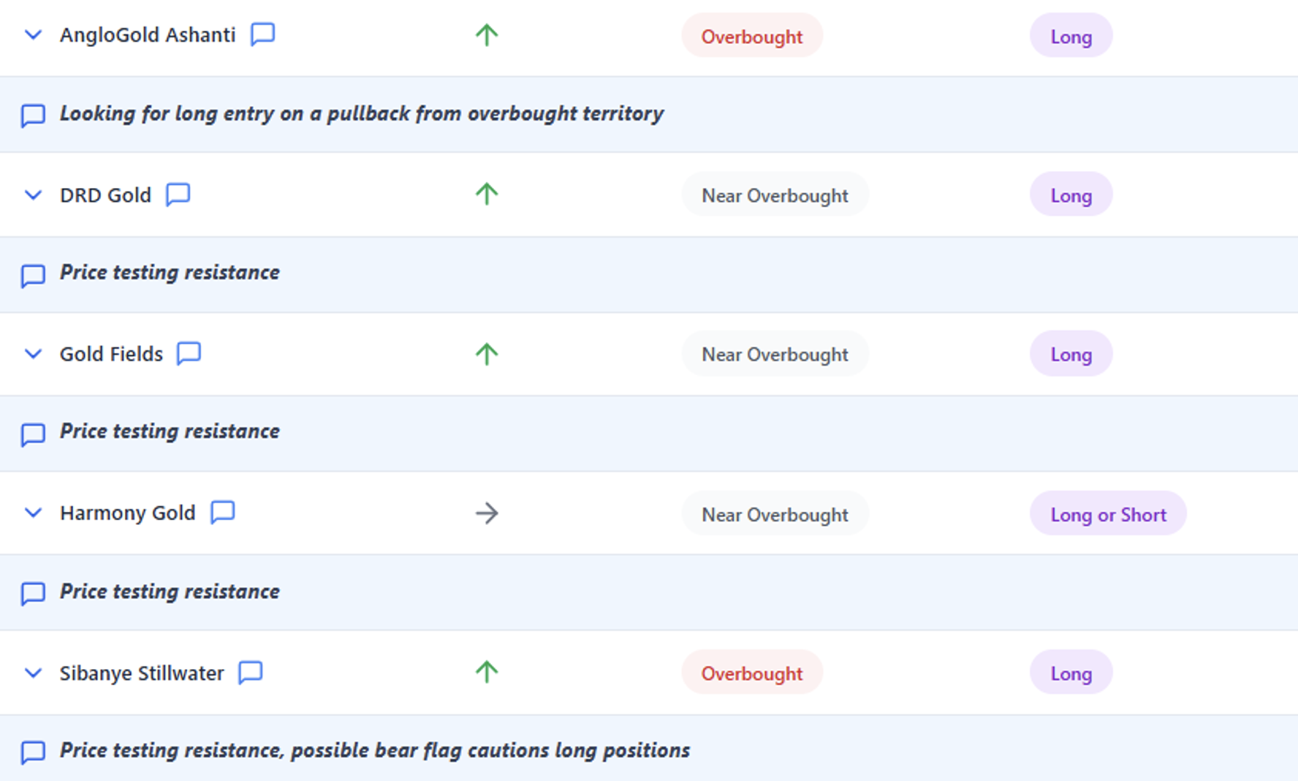Collapse the AngloGold Ashanti row

33,35
